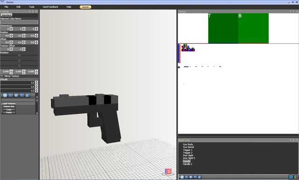The width and height of the screenshot is (299, 180).
Task: Open the File menu
Action: (6, 7)
